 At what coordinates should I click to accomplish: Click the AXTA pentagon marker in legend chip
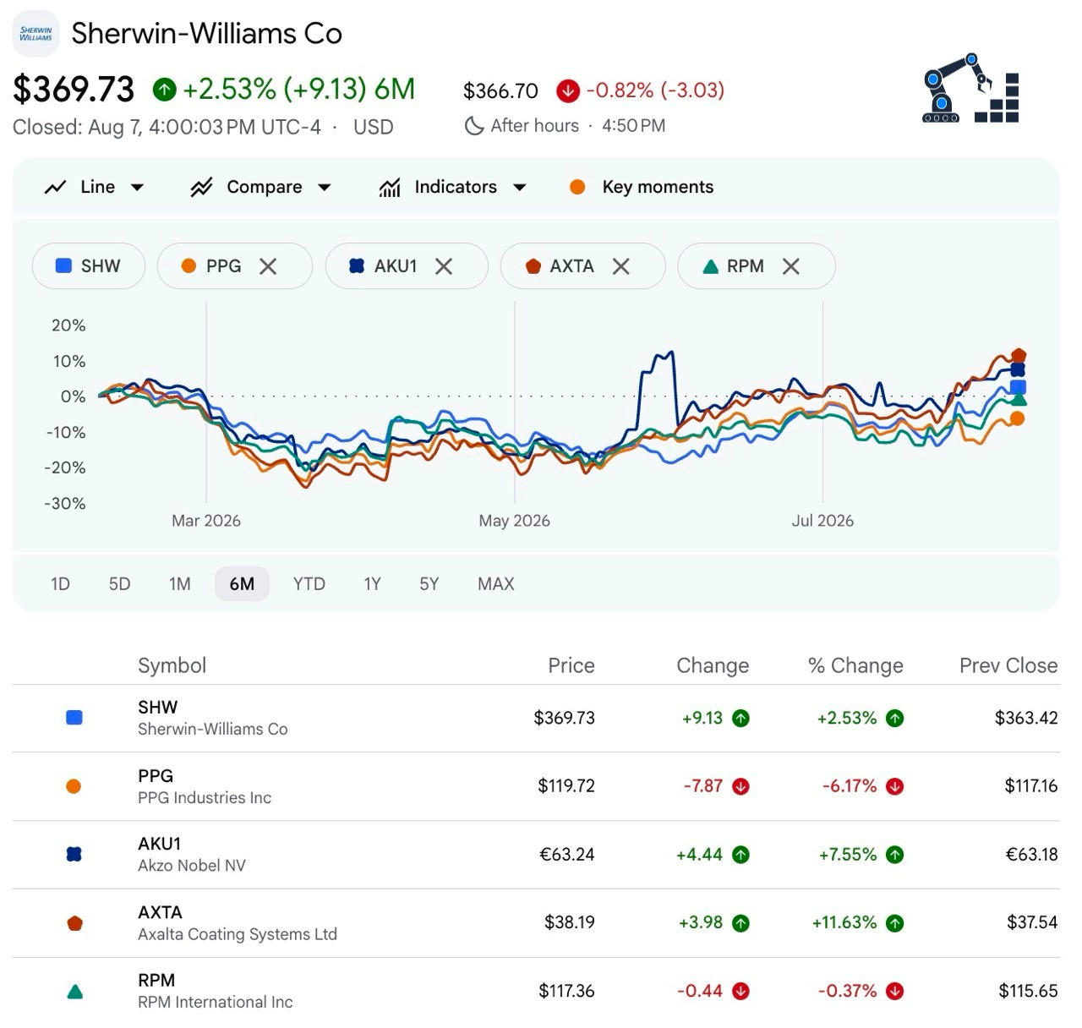533,266
